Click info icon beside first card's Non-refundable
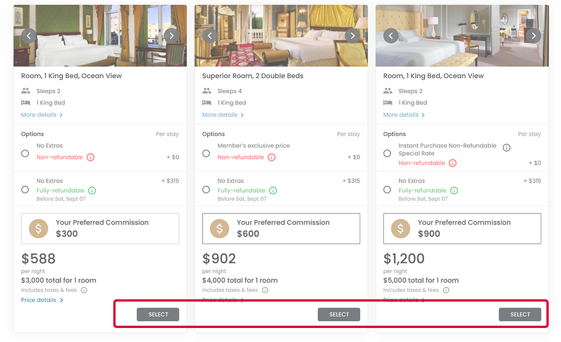Screen dimensions: 561x342 [90, 157]
